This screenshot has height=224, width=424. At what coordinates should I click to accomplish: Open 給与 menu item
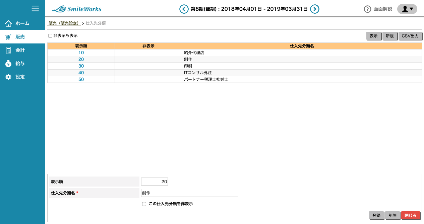22,64
